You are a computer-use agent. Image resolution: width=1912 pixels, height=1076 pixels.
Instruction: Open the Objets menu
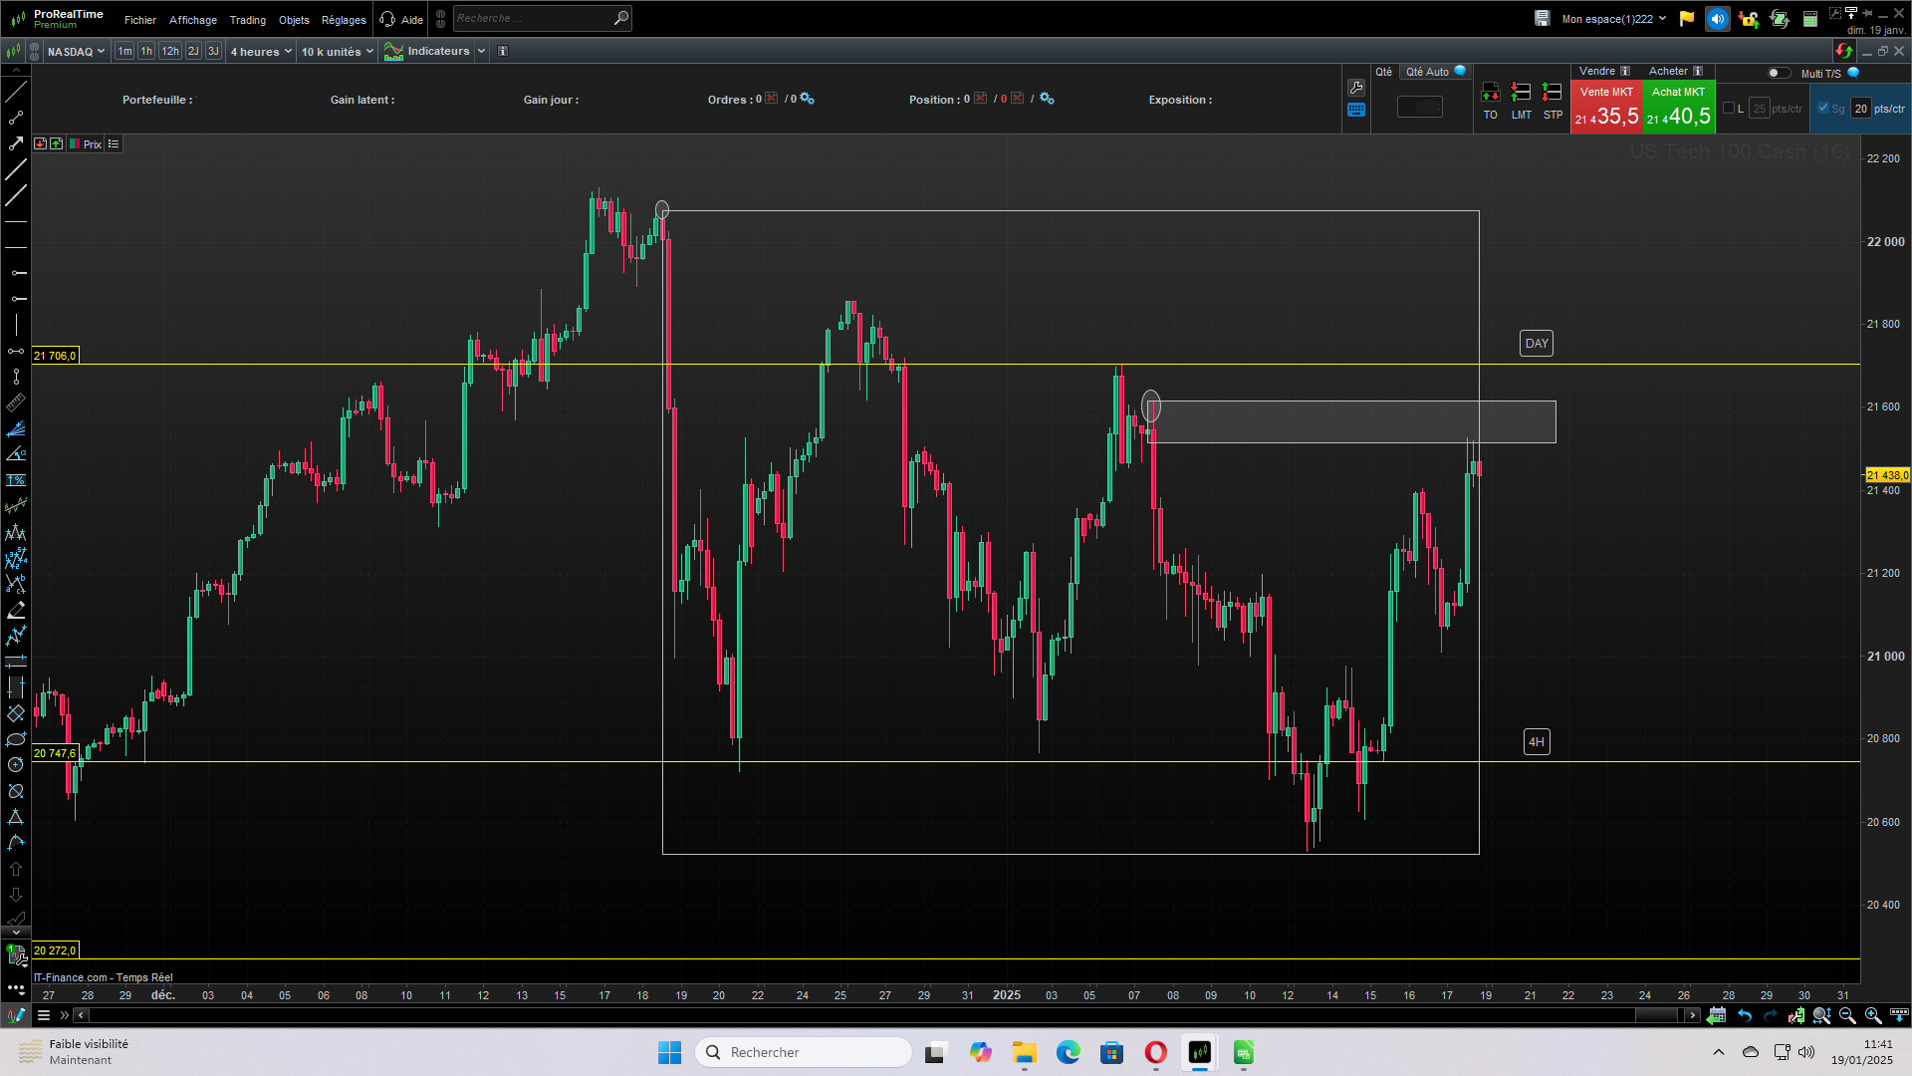click(x=294, y=20)
